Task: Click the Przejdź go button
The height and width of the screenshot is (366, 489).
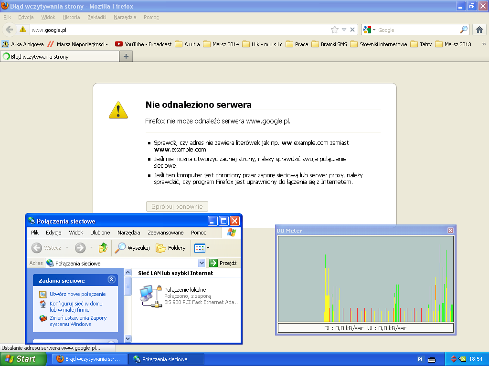Action: pyautogui.click(x=223, y=263)
